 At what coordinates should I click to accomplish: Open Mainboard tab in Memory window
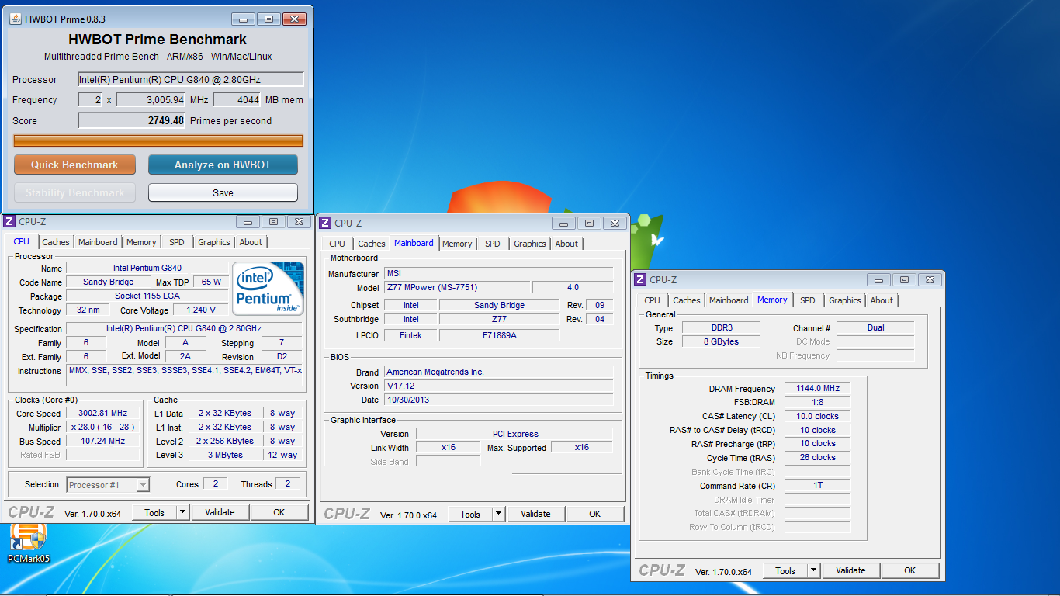729,300
